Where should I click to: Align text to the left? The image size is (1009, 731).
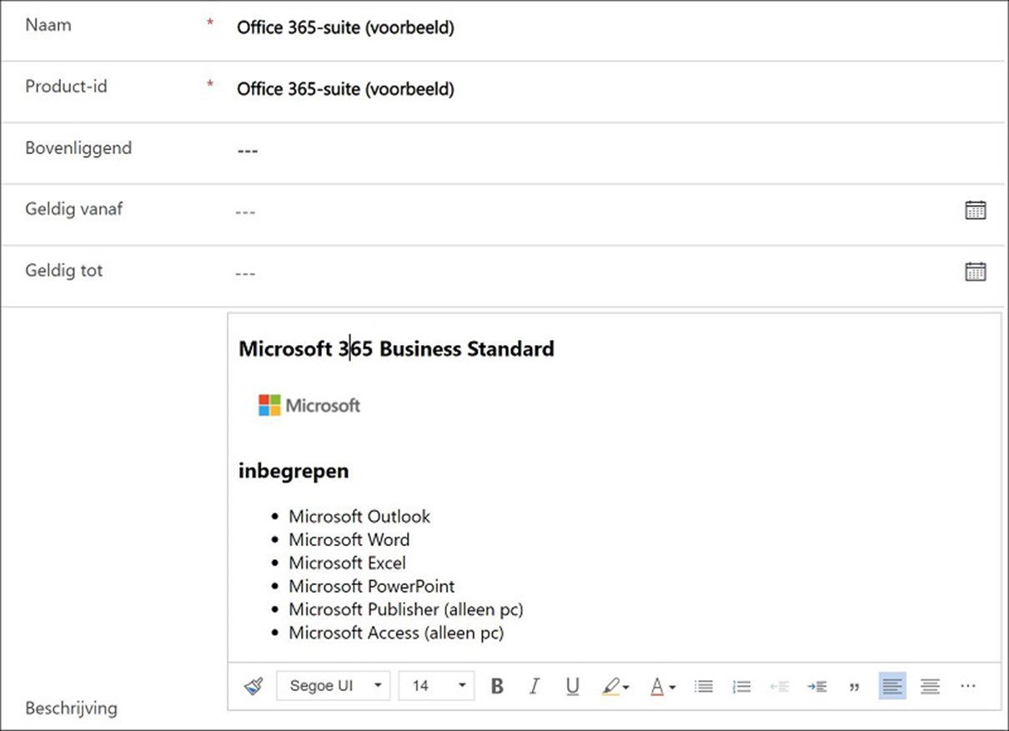click(892, 686)
